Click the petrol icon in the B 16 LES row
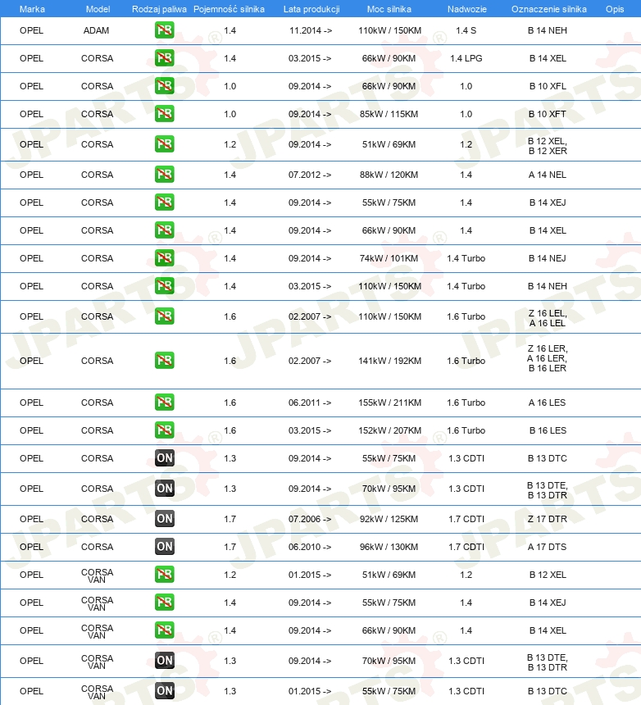 (164, 430)
